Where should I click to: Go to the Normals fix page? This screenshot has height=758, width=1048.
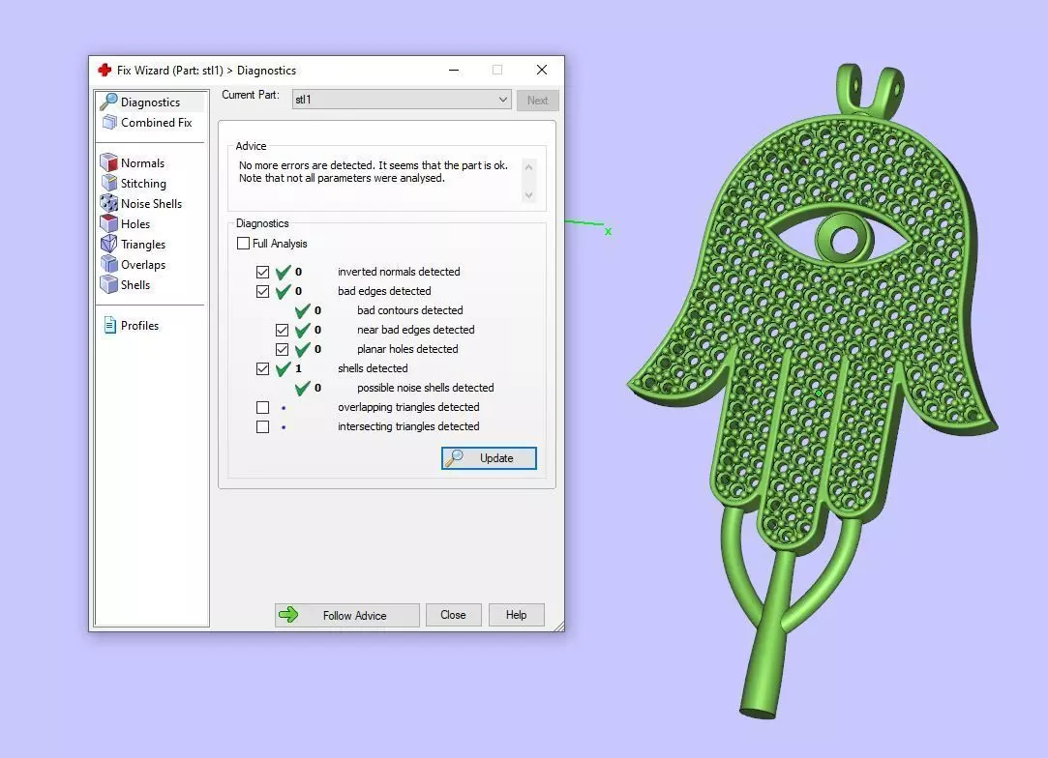coord(142,163)
